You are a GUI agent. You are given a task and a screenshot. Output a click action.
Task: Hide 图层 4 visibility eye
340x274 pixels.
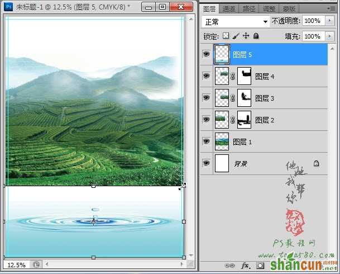point(206,76)
